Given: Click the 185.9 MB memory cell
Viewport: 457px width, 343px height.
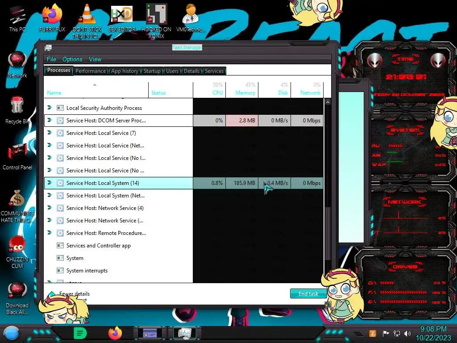Looking at the screenshot, I should [242, 183].
